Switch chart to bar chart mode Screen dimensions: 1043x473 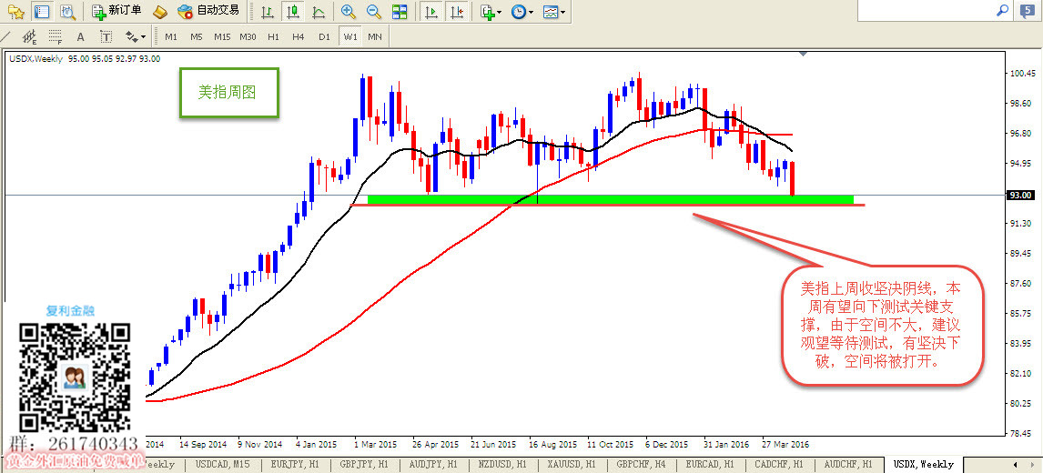pyautogui.click(x=267, y=11)
